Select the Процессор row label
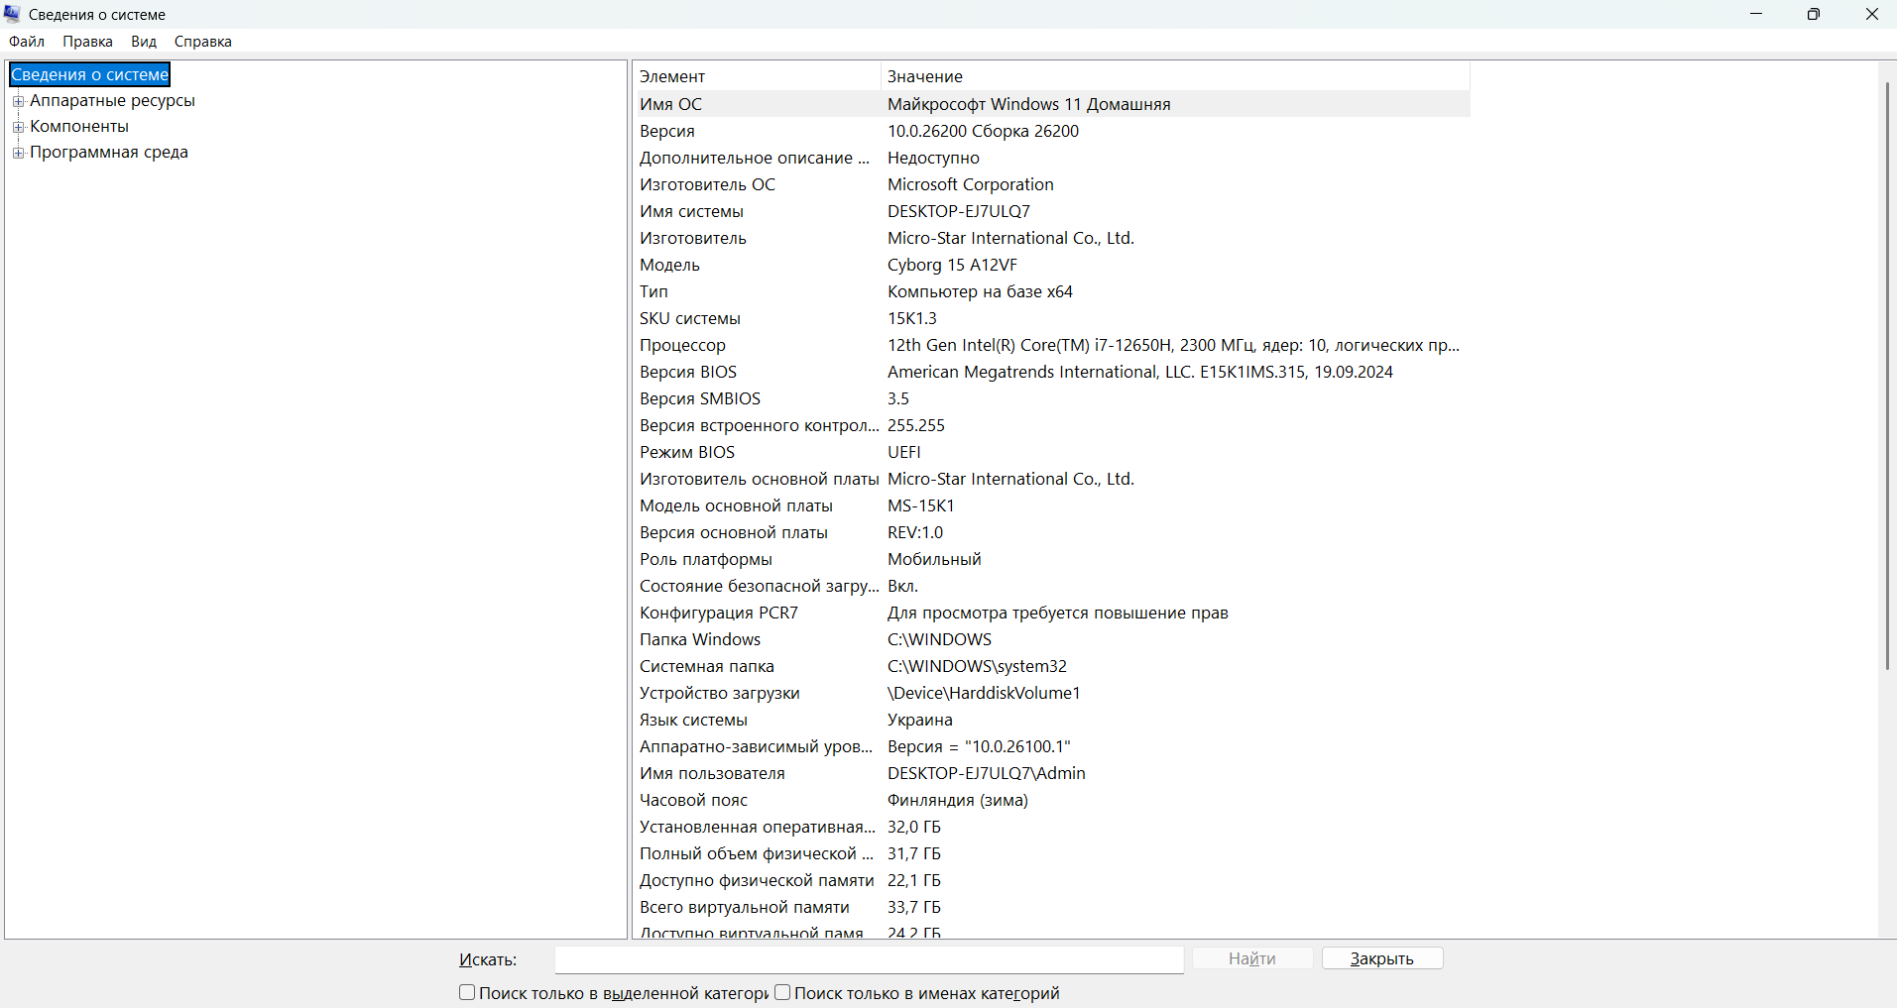Viewport: 1897px width, 1008px height. (x=682, y=345)
